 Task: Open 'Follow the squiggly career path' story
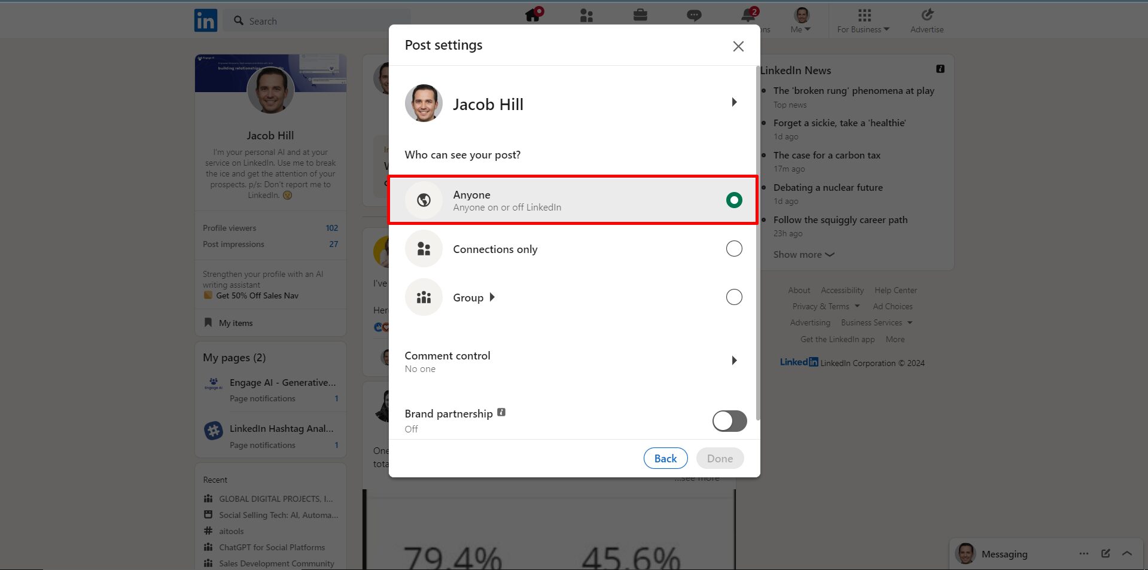(x=841, y=220)
